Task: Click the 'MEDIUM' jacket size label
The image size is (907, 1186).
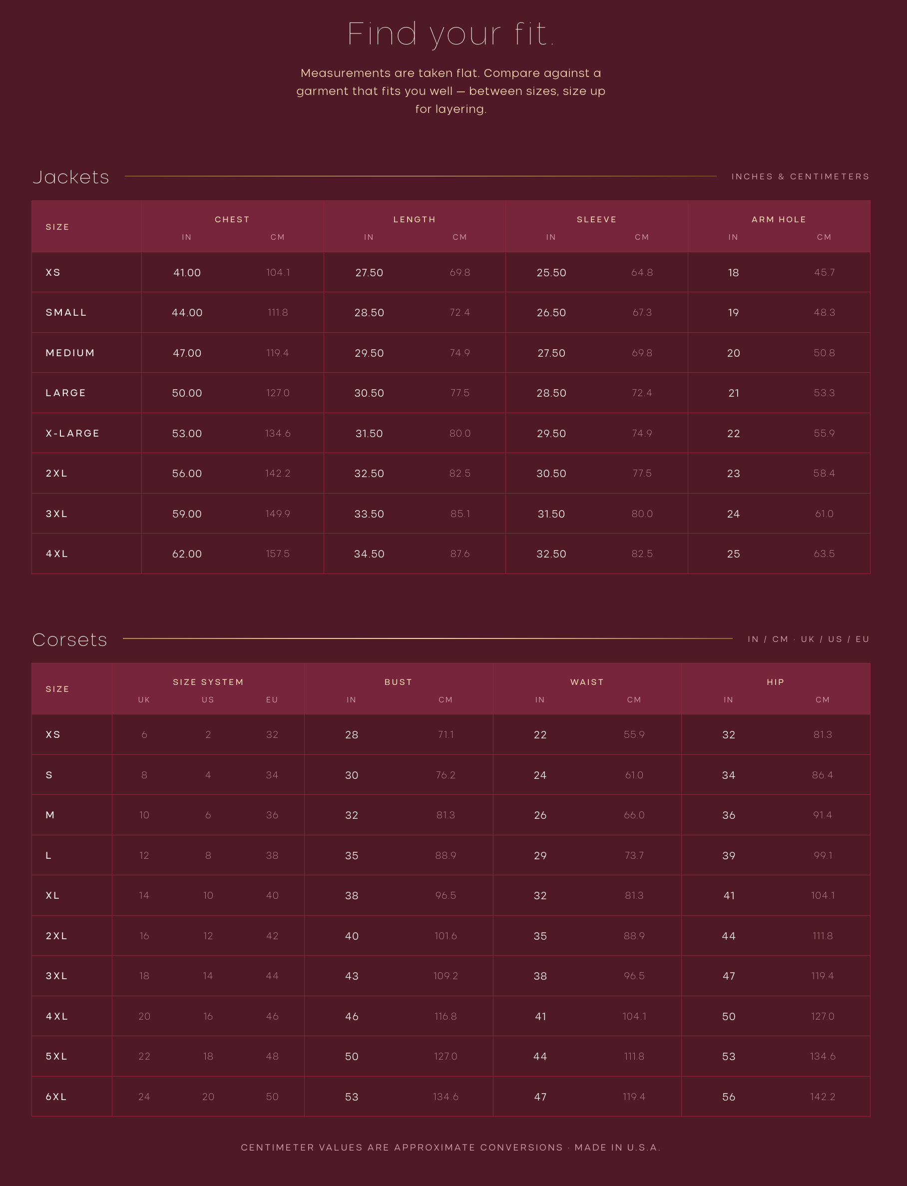Action: point(70,353)
